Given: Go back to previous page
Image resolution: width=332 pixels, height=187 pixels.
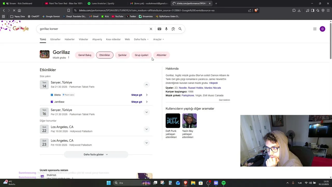Looking at the screenshot, I should coord(4,10).
